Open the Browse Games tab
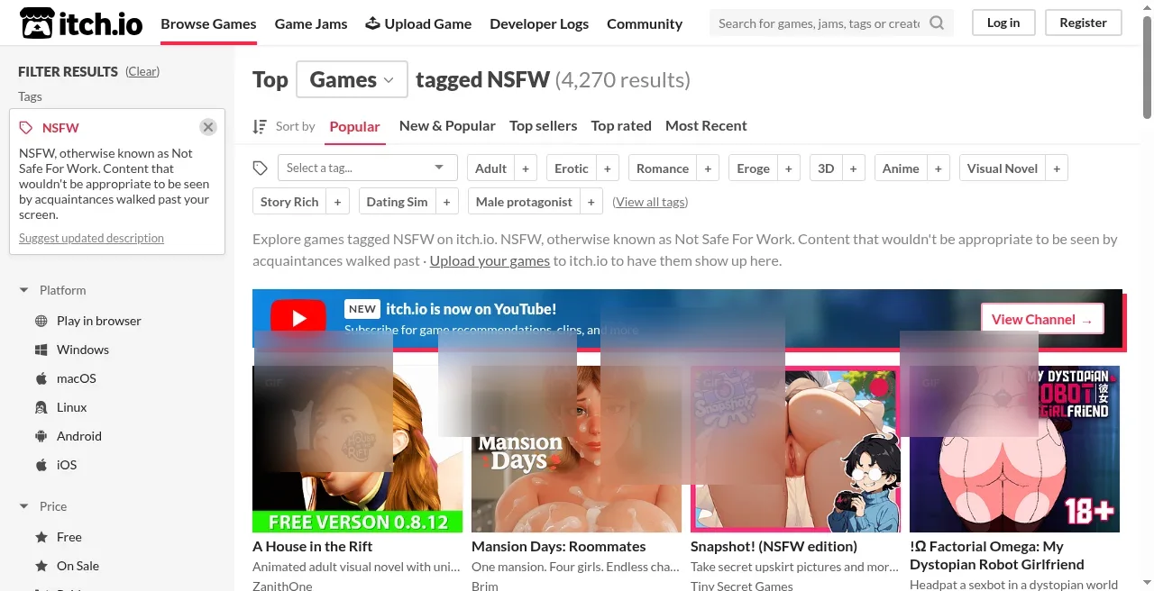The image size is (1154, 591). pos(208,23)
